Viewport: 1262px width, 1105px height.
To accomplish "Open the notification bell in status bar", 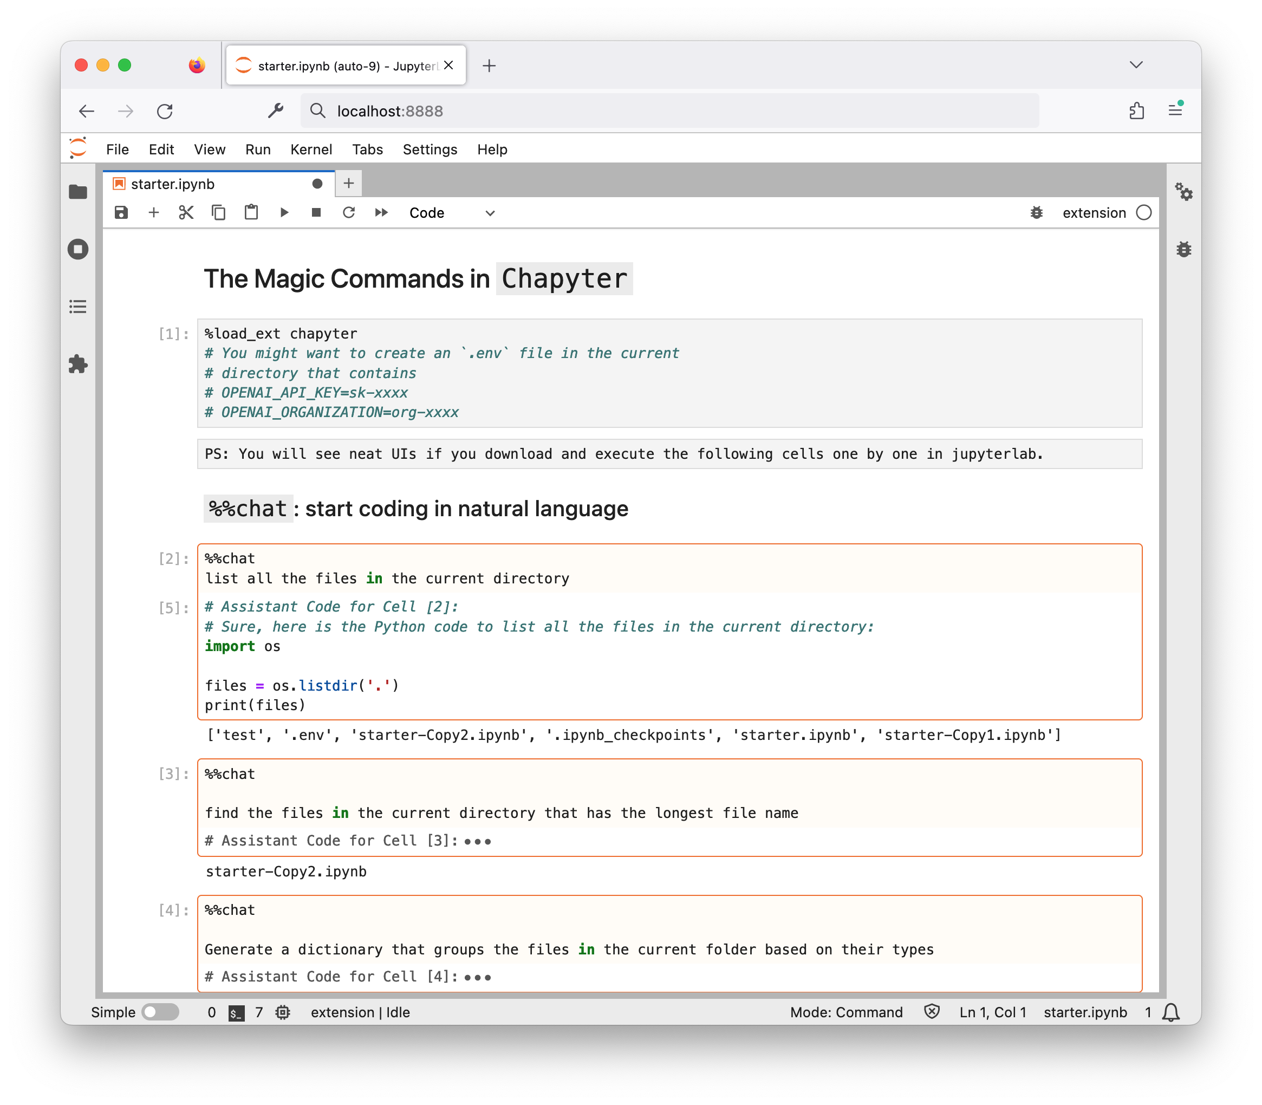I will click(1171, 1012).
